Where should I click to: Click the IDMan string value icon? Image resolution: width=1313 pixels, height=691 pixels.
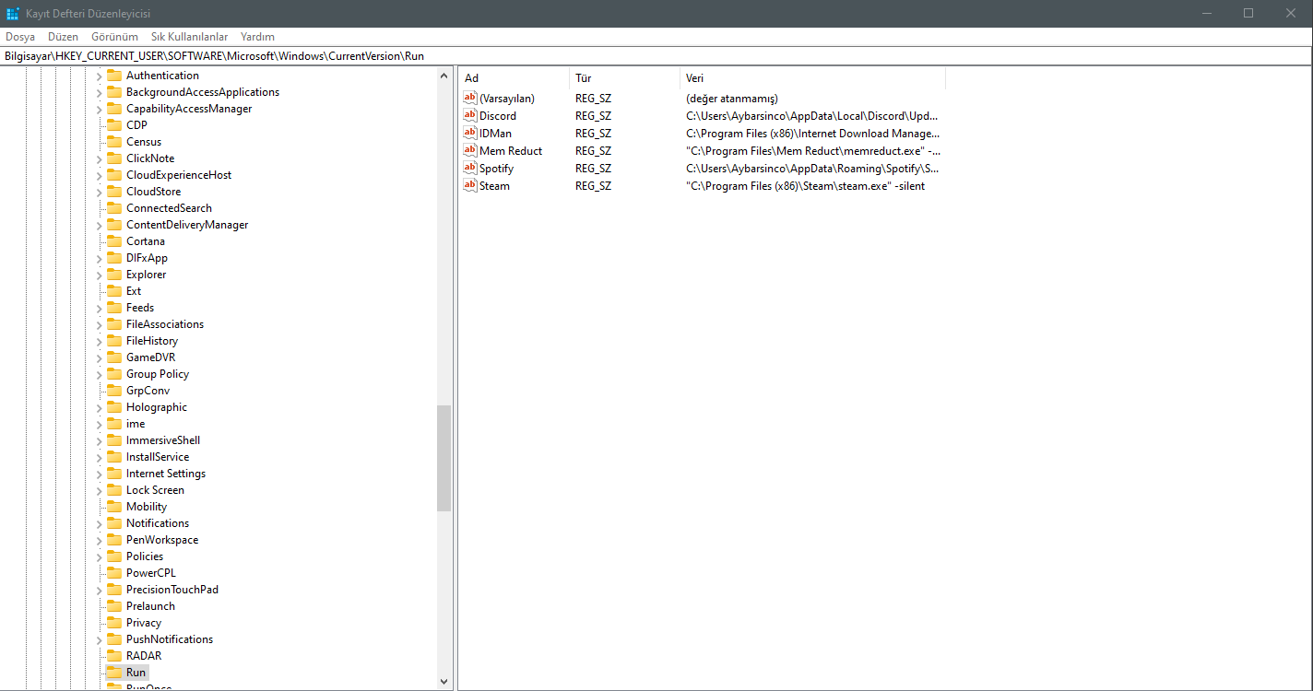[470, 133]
